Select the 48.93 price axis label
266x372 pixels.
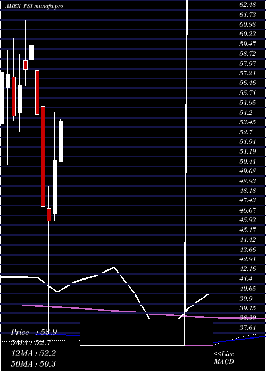(247, 181)
